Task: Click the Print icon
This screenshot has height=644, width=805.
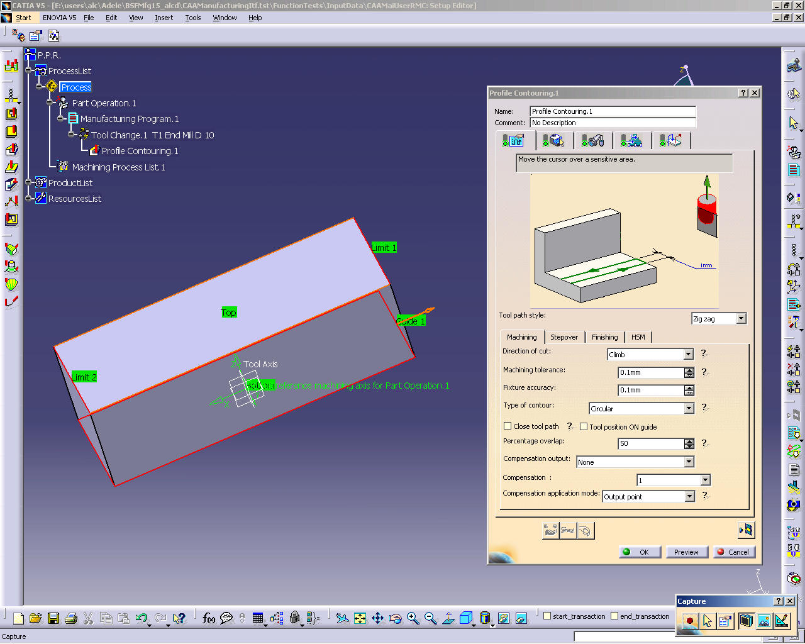Action: pos(71,618)
